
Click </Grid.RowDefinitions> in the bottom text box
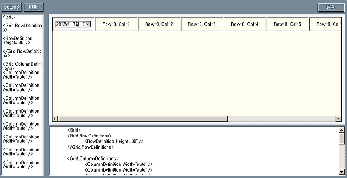click(x=91, y=147)
